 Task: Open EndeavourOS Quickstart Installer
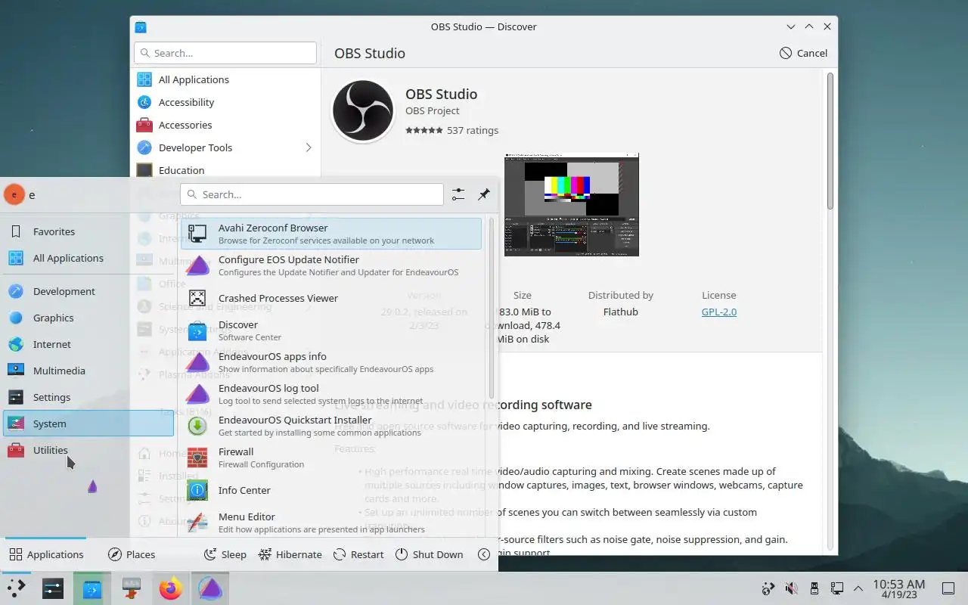[x=331, y=426]
